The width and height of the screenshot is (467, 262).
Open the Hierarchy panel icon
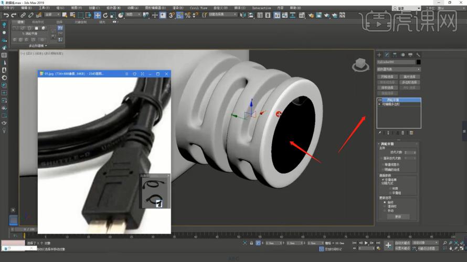395,54
